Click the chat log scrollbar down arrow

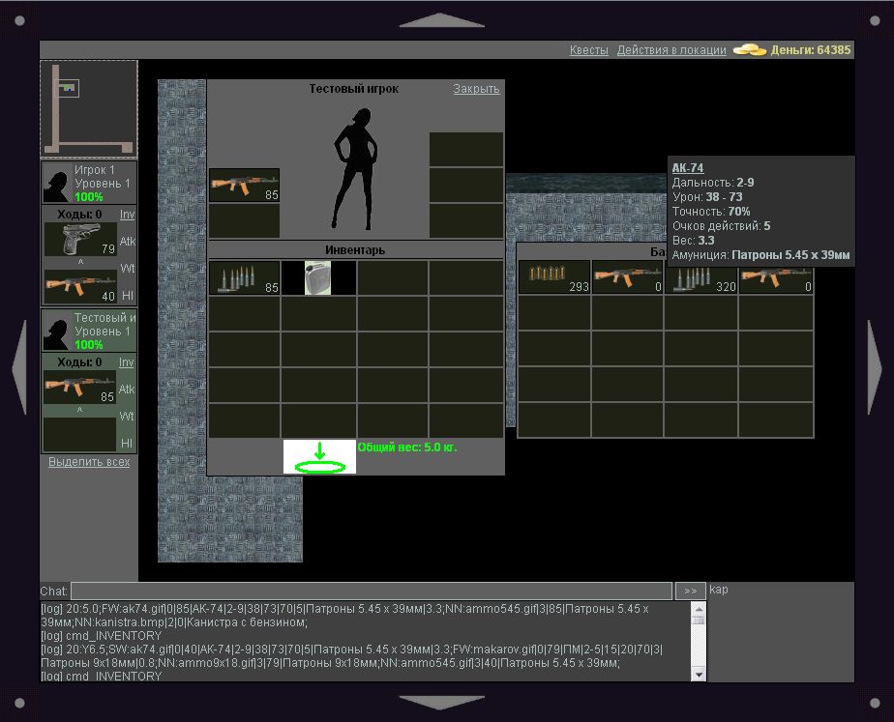[699, 673]
